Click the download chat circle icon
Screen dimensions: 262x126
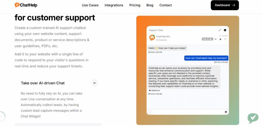pos(225,30)
